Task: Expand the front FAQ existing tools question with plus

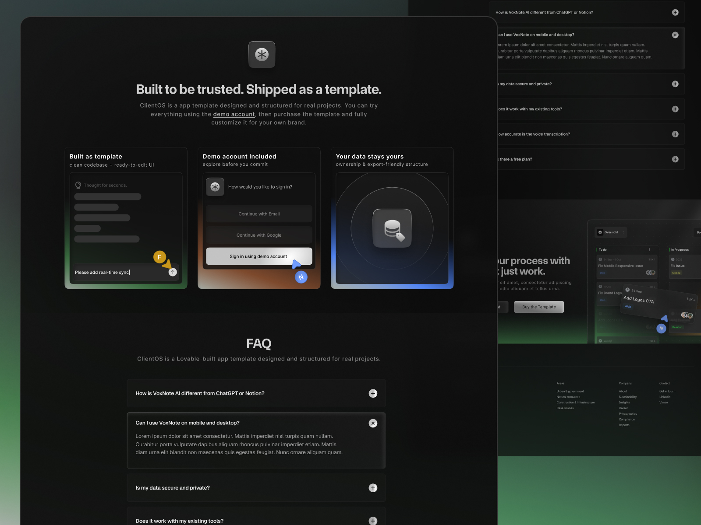Action: point(373,521)
